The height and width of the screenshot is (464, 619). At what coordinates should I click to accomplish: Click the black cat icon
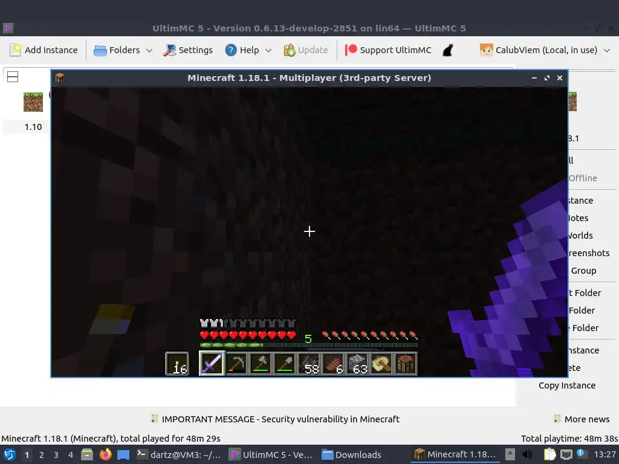coord(448,50)
